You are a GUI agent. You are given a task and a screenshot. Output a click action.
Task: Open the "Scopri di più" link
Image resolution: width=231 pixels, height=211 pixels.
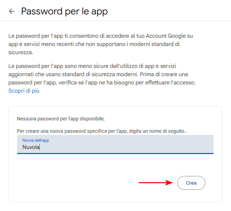(x=24, y=91)
